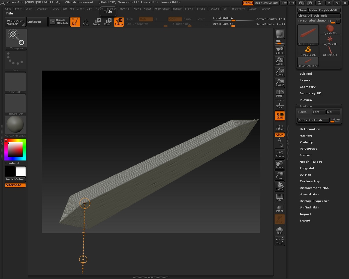The image size is (349, 279).
Task: Expand the Masking section
Action: coord(306,136)
